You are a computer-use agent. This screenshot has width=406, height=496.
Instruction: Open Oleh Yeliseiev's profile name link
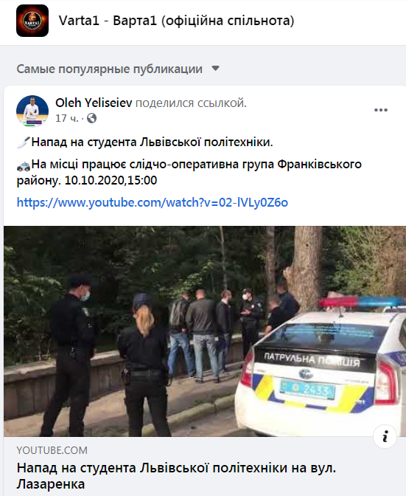click(94, 103)
